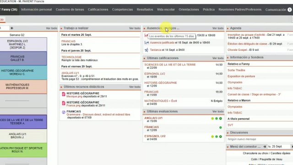Open ESPAGNOL LV2 evaluation of 04/09
This screenshot has width=293, height=165.
coord(183,137)
